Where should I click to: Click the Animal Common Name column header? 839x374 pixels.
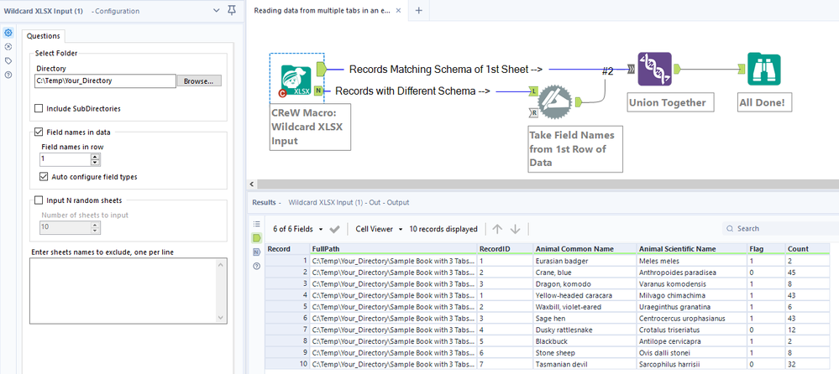(585, 248)
